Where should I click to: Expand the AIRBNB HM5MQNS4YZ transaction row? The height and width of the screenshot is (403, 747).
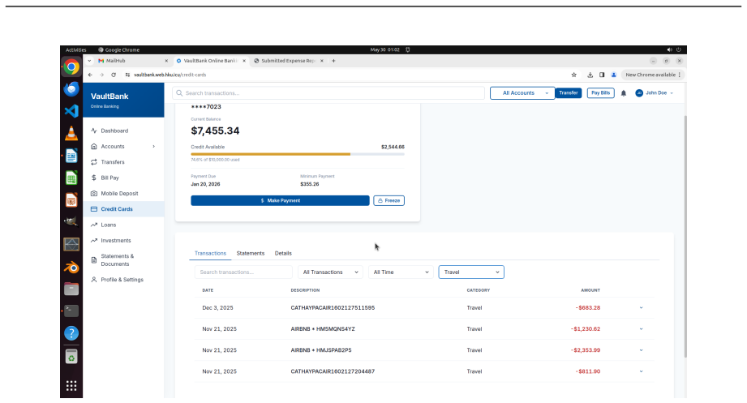point(642,329)
